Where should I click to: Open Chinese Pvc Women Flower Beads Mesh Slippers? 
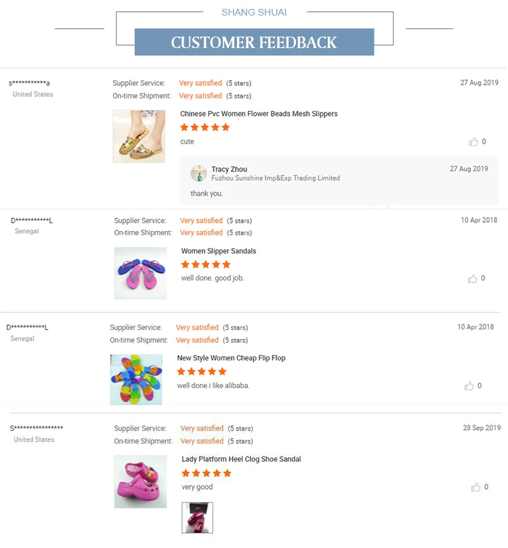(259, 114)
